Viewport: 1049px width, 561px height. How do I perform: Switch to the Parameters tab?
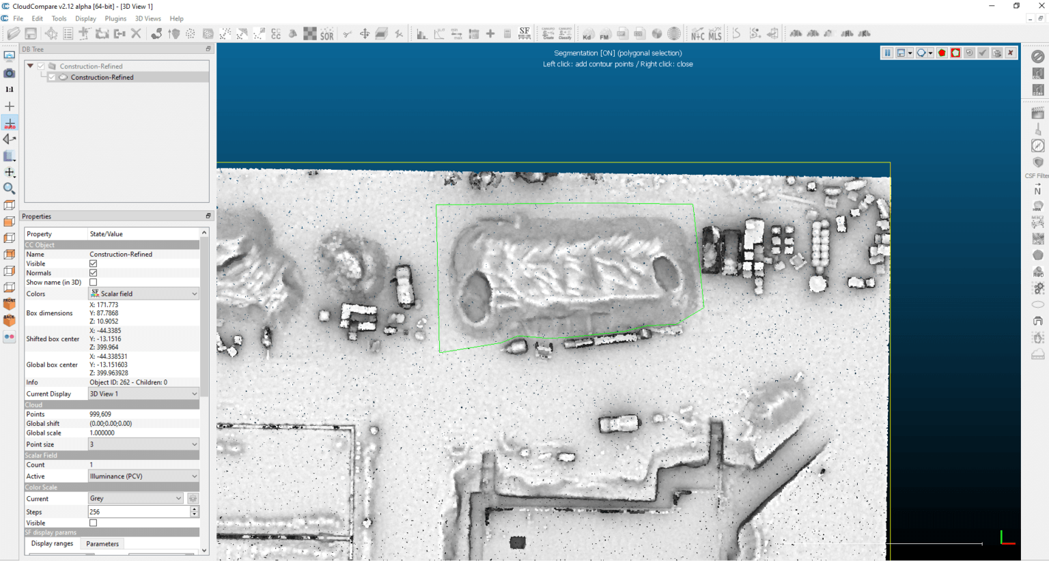[x=102, y=544]
